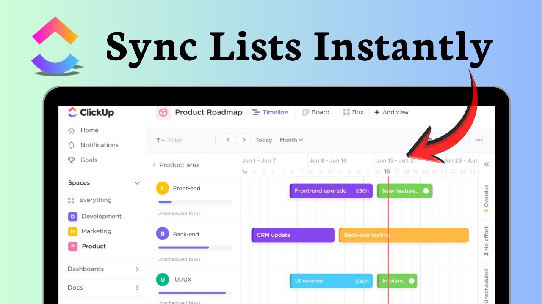Click the Back-end B avatar

pos(163,234)
